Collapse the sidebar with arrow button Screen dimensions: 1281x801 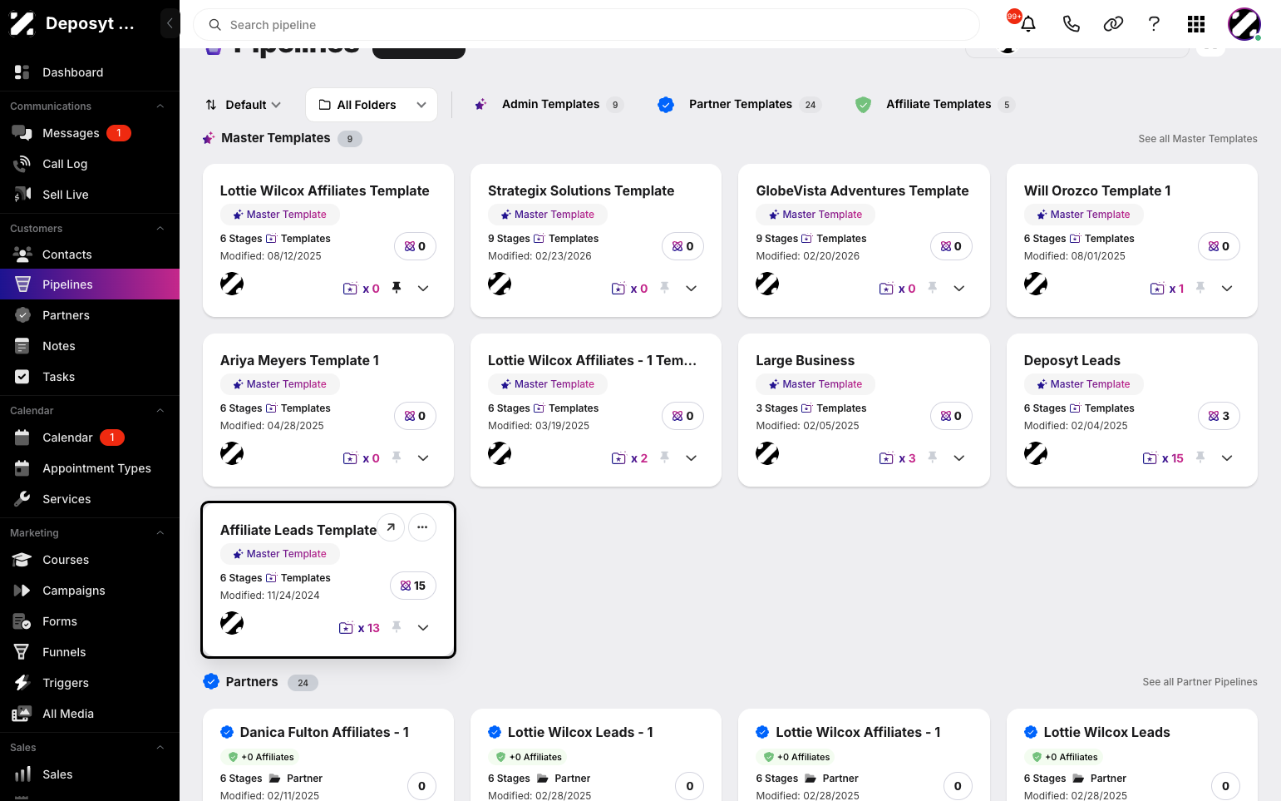coord(170,23)
